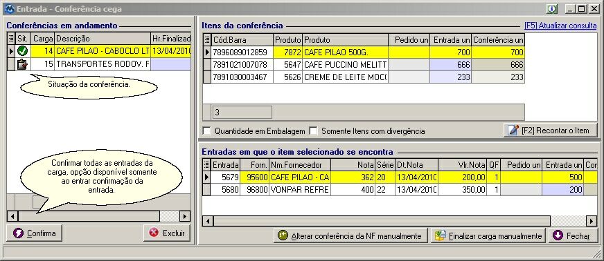This screenshot has width=604, height=261.
Task: Click Conferência un value 233
Action: 498,77
